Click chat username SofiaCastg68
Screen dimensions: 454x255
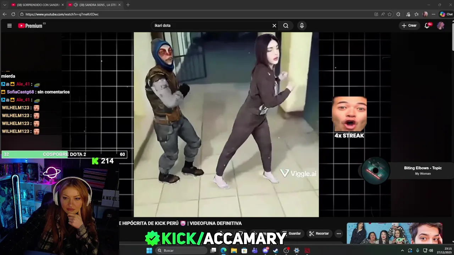coord(21,92)
